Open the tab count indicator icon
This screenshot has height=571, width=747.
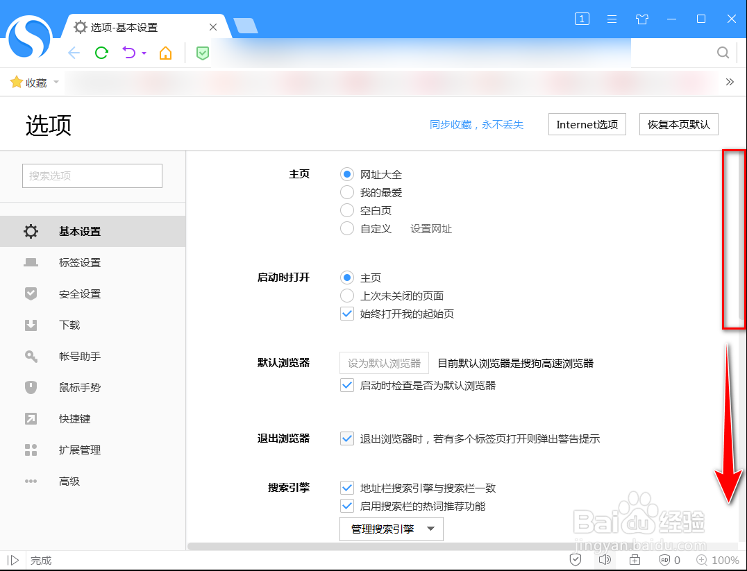pos(582,19)
